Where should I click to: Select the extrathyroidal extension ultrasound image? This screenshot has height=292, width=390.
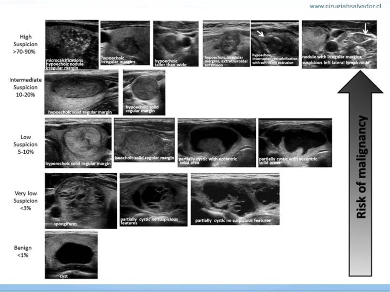[226, 44]
